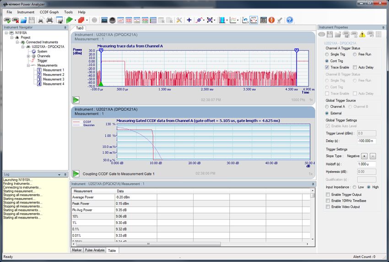Enable Trigger Output checkbox
Image resolution: width=389 pixels, height=262 pixels.
pyautogui.click(x=328, y=195)
